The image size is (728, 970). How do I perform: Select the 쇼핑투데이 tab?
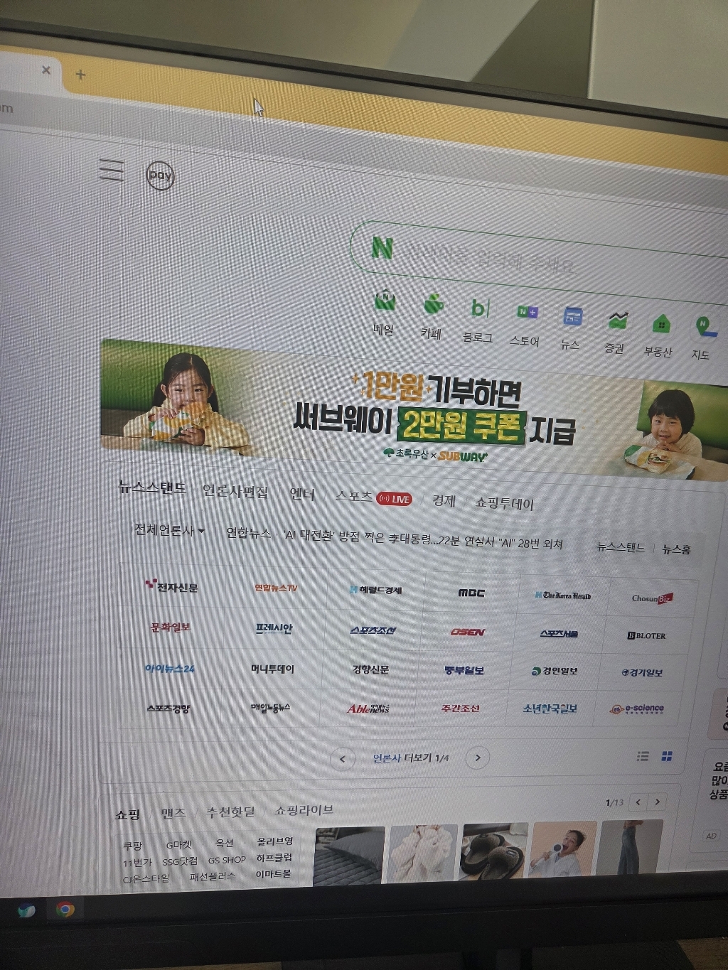[504, 503]
